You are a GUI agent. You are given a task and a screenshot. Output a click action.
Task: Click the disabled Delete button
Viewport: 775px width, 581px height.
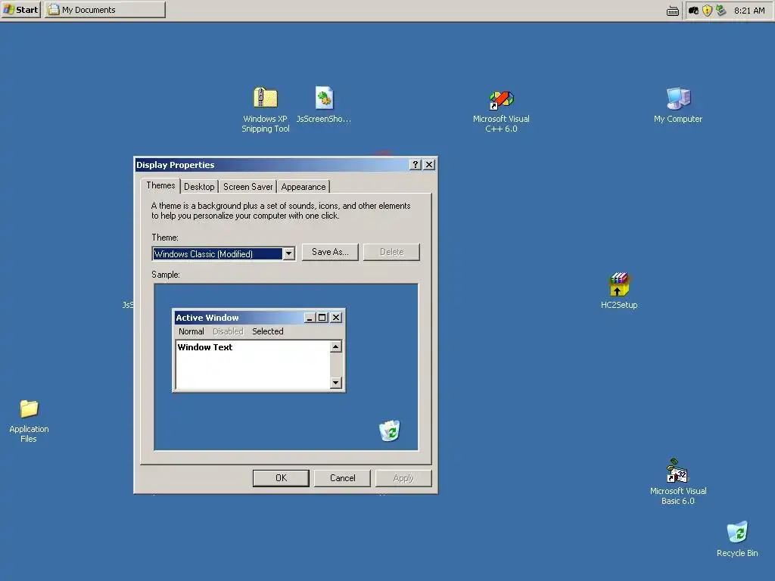[391, 252]
